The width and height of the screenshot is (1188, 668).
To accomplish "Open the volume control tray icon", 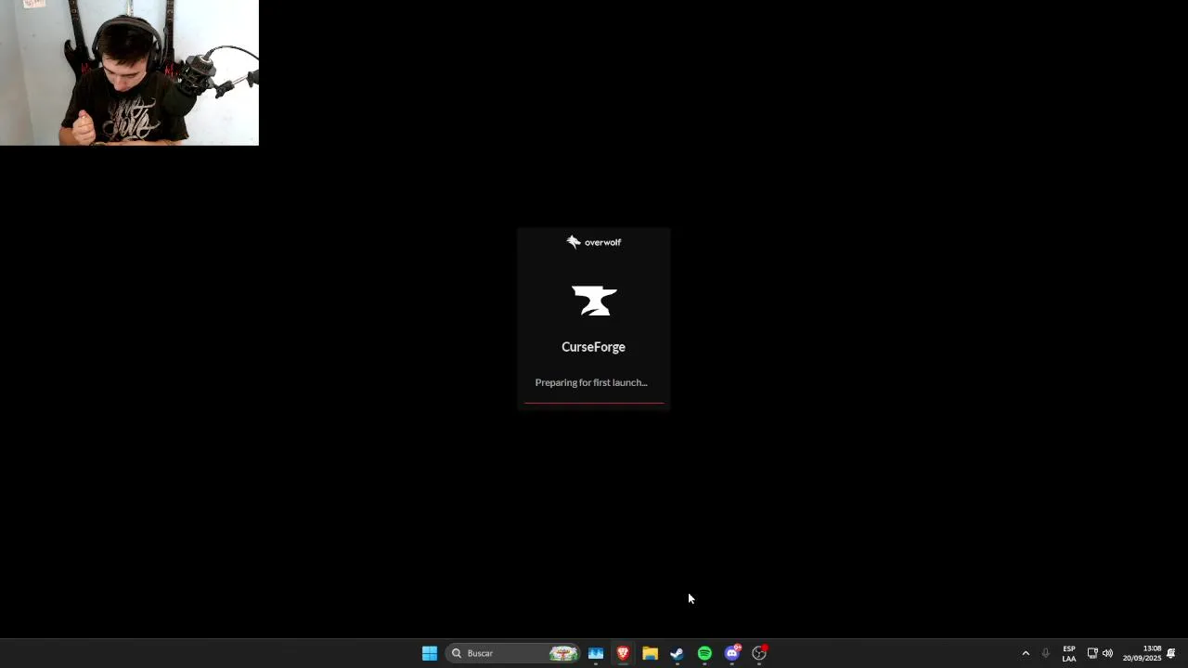I will pos(1107,653).
